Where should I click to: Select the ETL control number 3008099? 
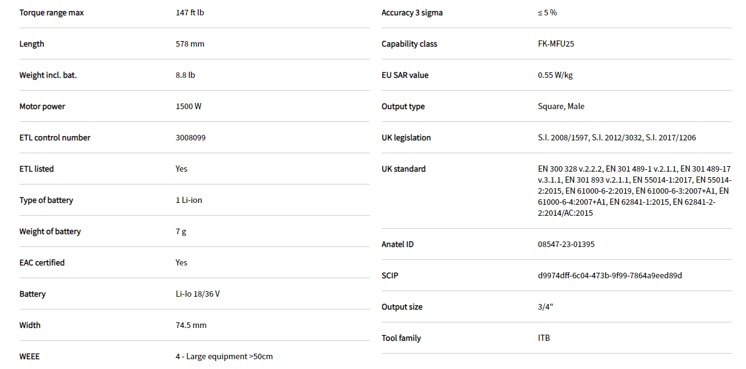[190, 138]
